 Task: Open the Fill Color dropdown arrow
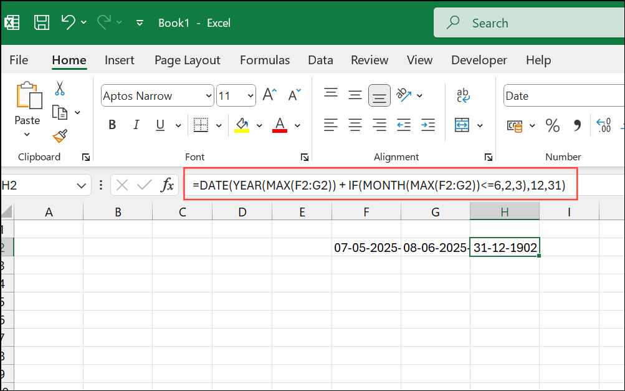point(259,125)
